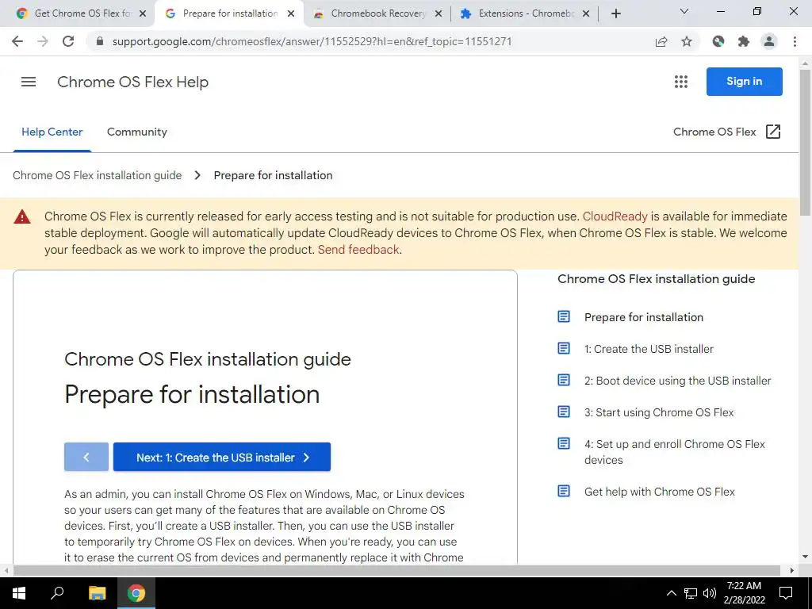Click the article icon beside Create the USB installer

click(564, 348)
